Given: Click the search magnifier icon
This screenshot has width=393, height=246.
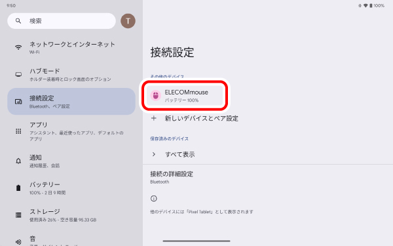Looking at the screenshot, I should (x=18, y=21).
